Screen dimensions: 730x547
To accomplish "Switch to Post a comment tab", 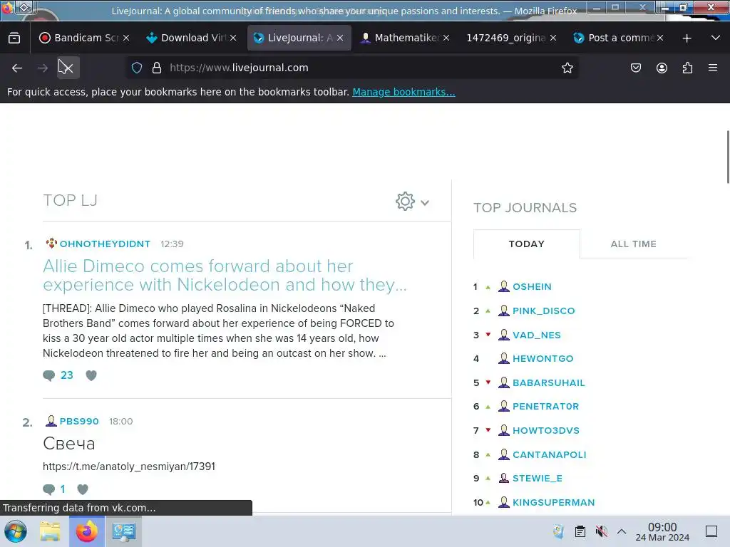I will [615, 38].
